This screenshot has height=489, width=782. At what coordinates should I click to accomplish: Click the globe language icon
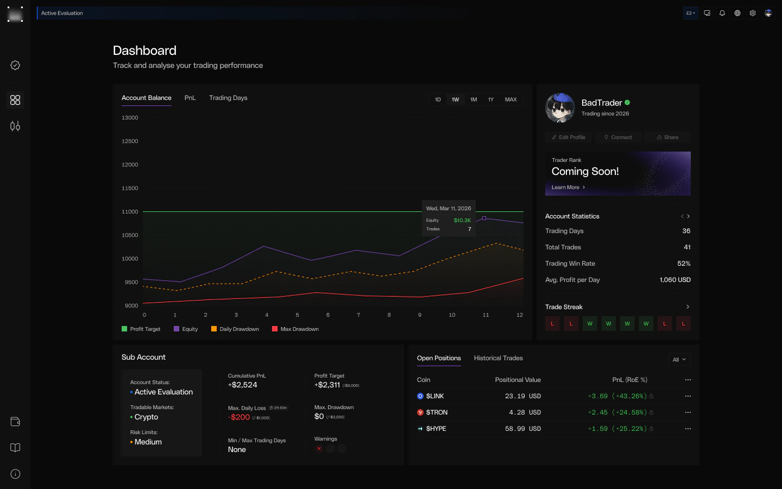[737, 13]
